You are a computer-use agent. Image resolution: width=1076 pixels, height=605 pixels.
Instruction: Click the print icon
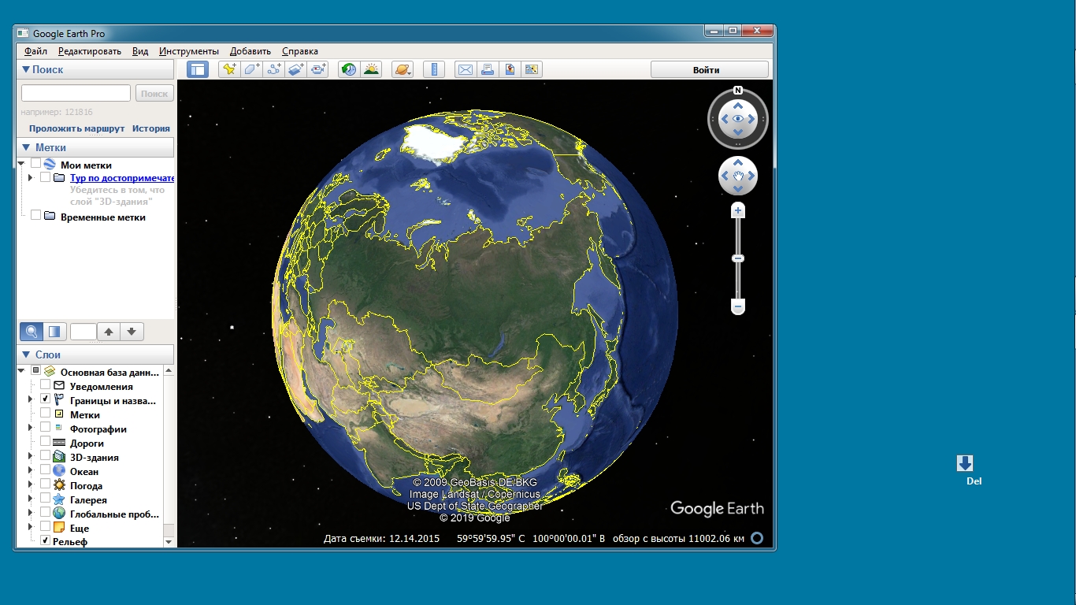click(x=488, y=69)
